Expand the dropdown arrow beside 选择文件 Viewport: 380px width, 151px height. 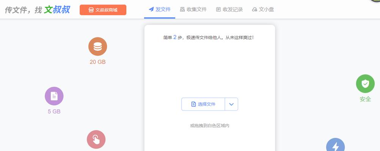pyautogui.click(x=231, y=104)
